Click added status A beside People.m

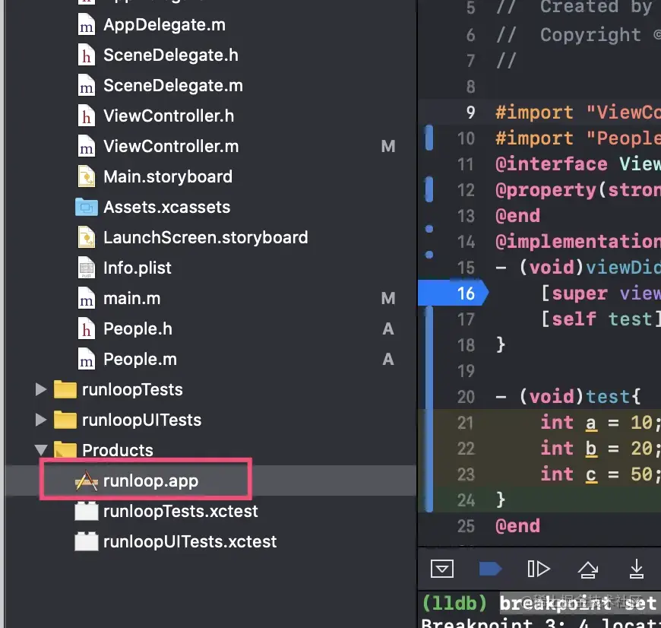pos(388,360)
